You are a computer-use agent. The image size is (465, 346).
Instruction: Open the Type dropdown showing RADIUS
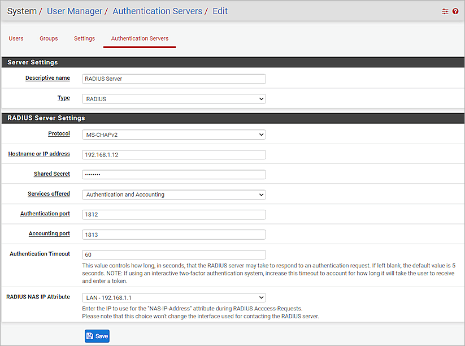pos(173,98)
